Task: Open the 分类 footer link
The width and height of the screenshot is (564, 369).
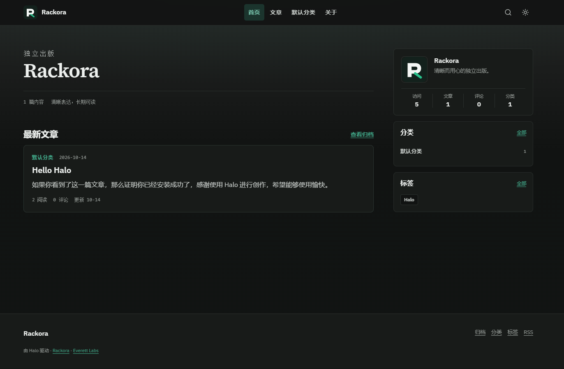Action: tap(496, 332)
